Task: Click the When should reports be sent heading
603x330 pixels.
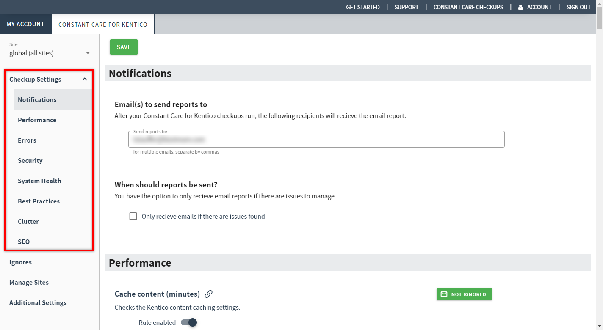Action: tap(166, 185)
